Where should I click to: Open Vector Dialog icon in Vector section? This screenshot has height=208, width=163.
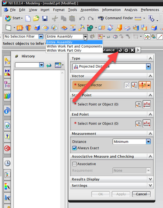[x=134, y=85]
